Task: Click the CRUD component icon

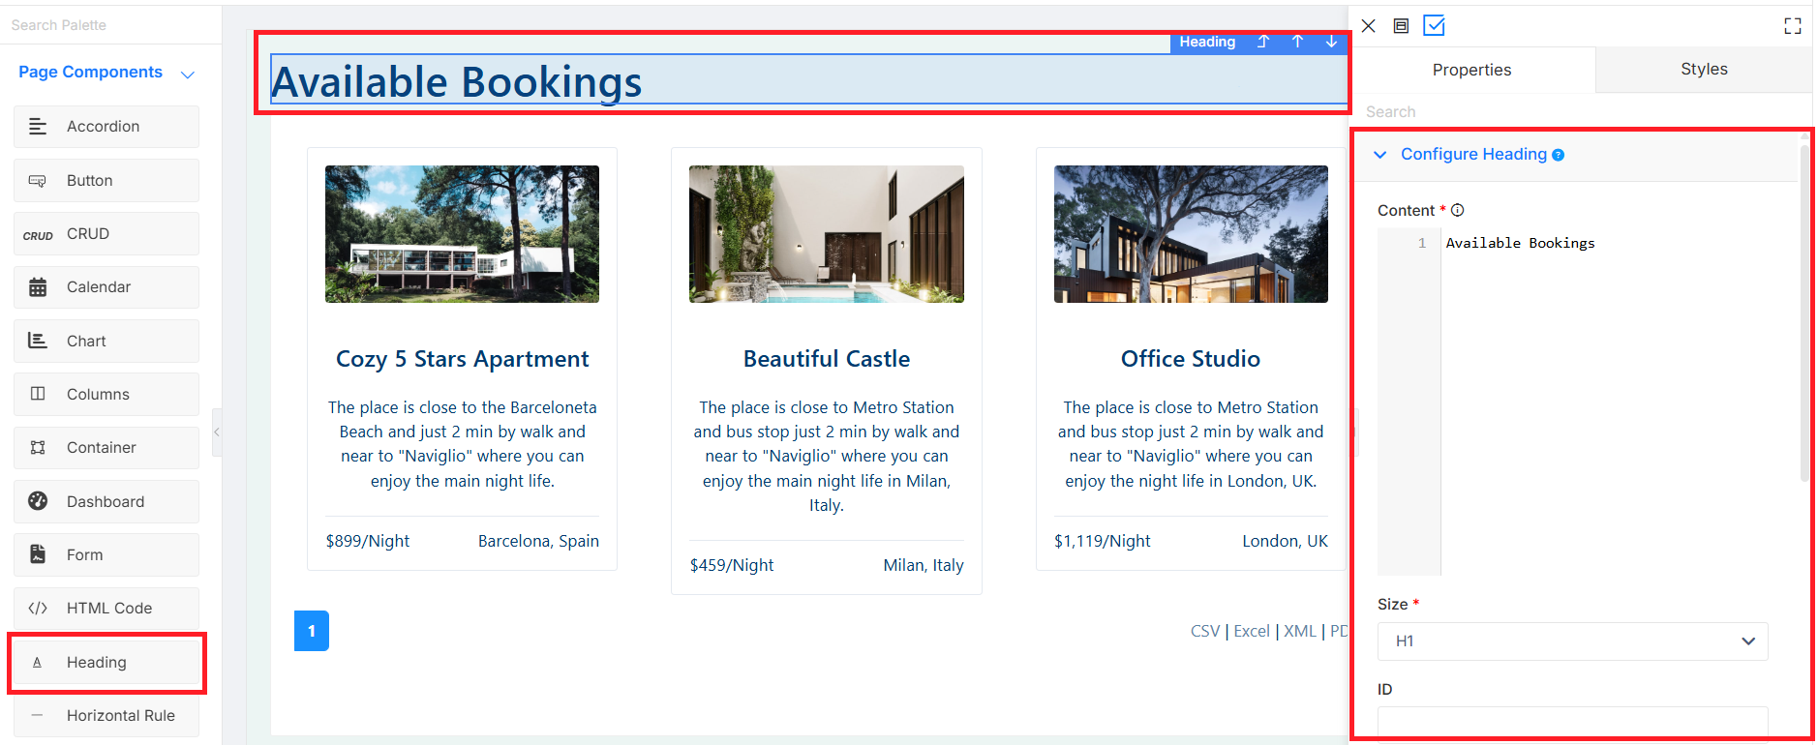Action: click(38, 235)
